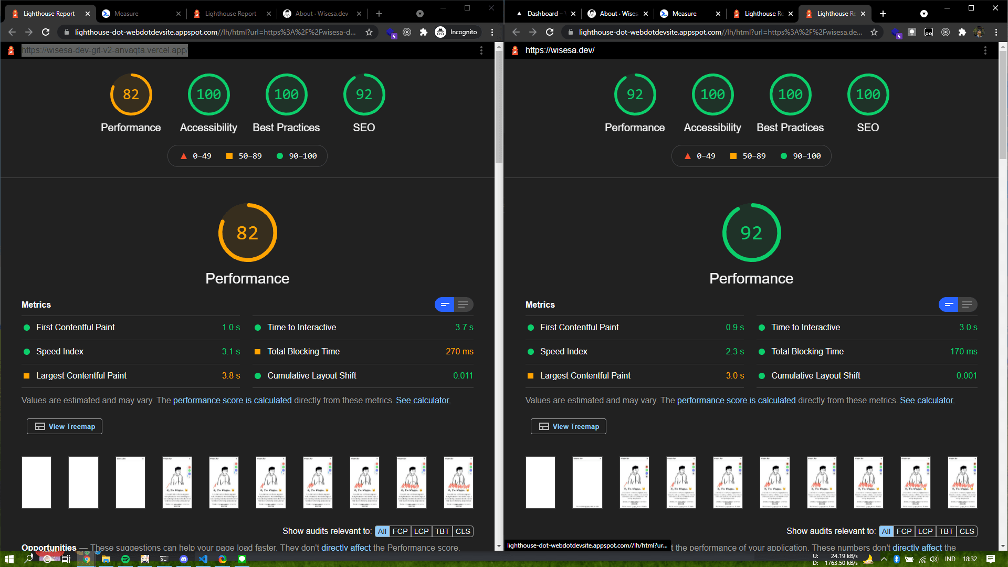Click View Treemap in the right report
1008x567 pixels.
coord(569,426)
